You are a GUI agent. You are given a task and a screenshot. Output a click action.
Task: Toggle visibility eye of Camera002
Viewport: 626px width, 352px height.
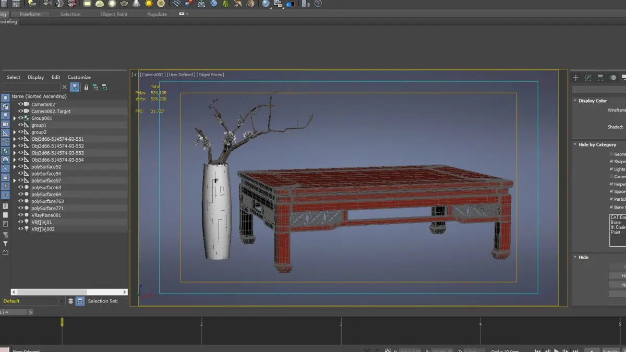[x=21, y=104]
